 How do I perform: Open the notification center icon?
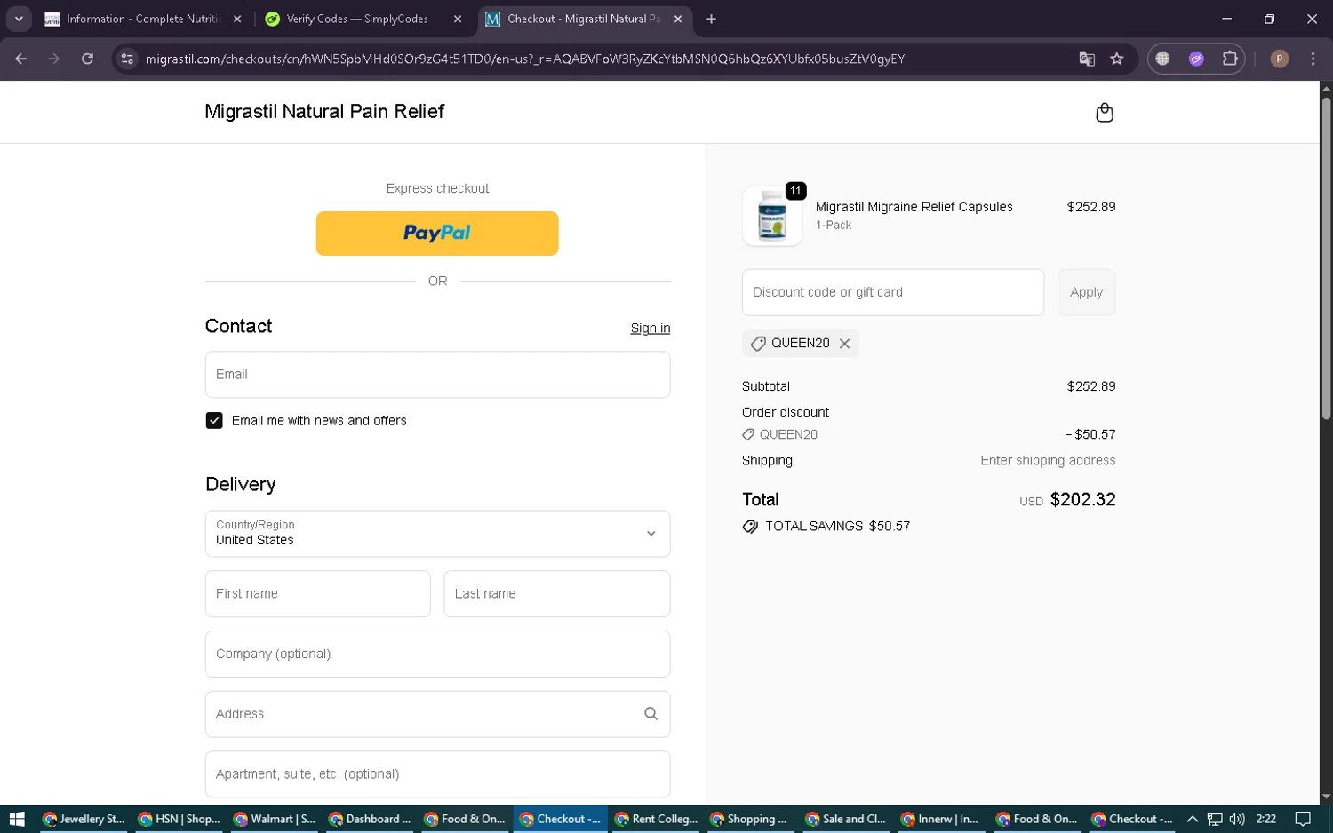[1303, 819]
